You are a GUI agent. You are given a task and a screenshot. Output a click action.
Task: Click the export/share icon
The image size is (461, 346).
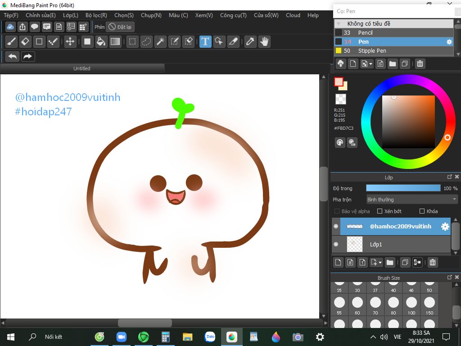point(23,27)
